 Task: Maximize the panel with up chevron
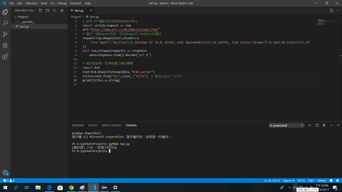pos(331,125)
